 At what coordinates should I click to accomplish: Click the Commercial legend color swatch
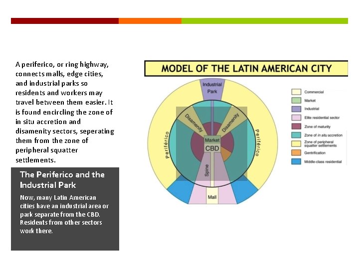[296, 92]
